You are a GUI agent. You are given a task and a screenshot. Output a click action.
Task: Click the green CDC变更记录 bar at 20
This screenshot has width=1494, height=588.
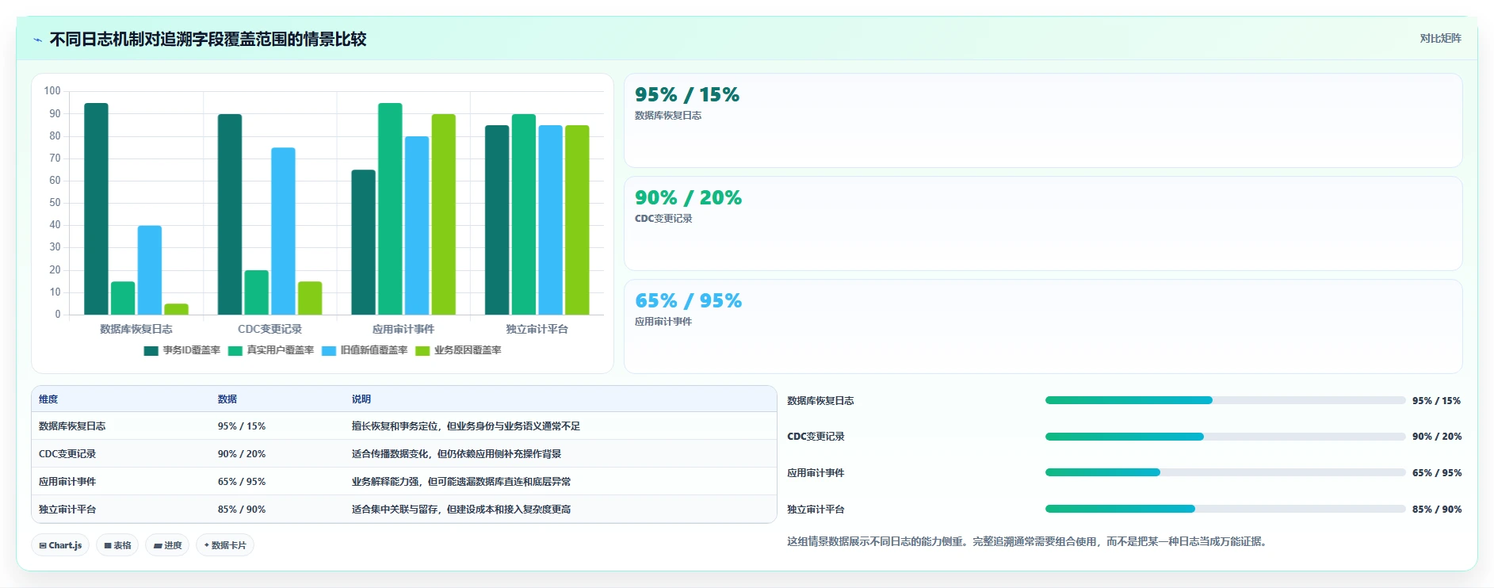click(257, 292)
